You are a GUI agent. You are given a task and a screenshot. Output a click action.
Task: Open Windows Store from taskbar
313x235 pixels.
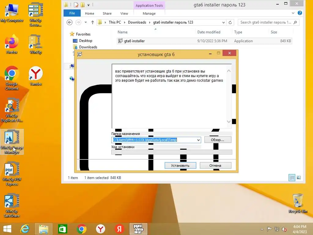62,229
